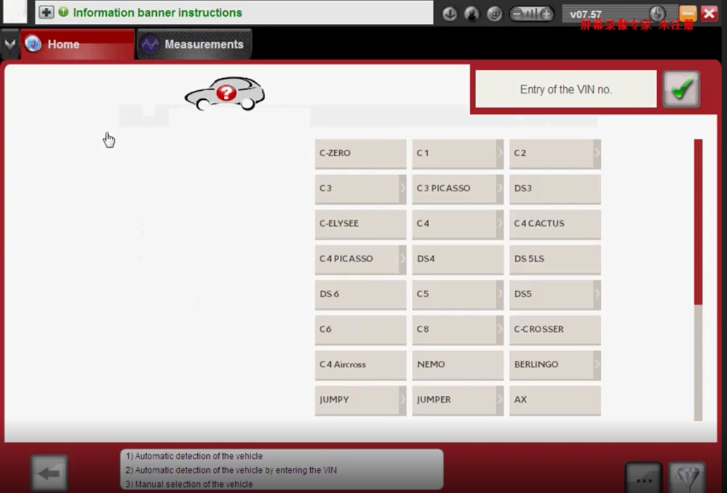Click the Measurements waveform icon

pos(150,44)
